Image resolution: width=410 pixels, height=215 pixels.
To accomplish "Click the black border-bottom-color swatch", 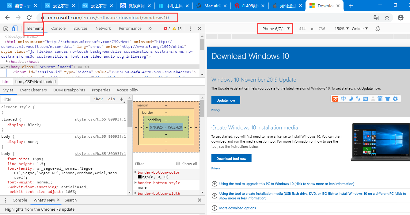I will 140,177.
